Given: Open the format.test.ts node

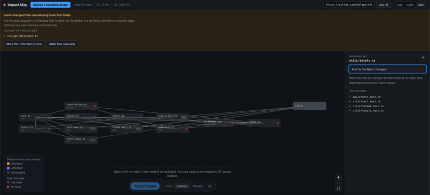Looking at the screenshot, I should point(126,129).
